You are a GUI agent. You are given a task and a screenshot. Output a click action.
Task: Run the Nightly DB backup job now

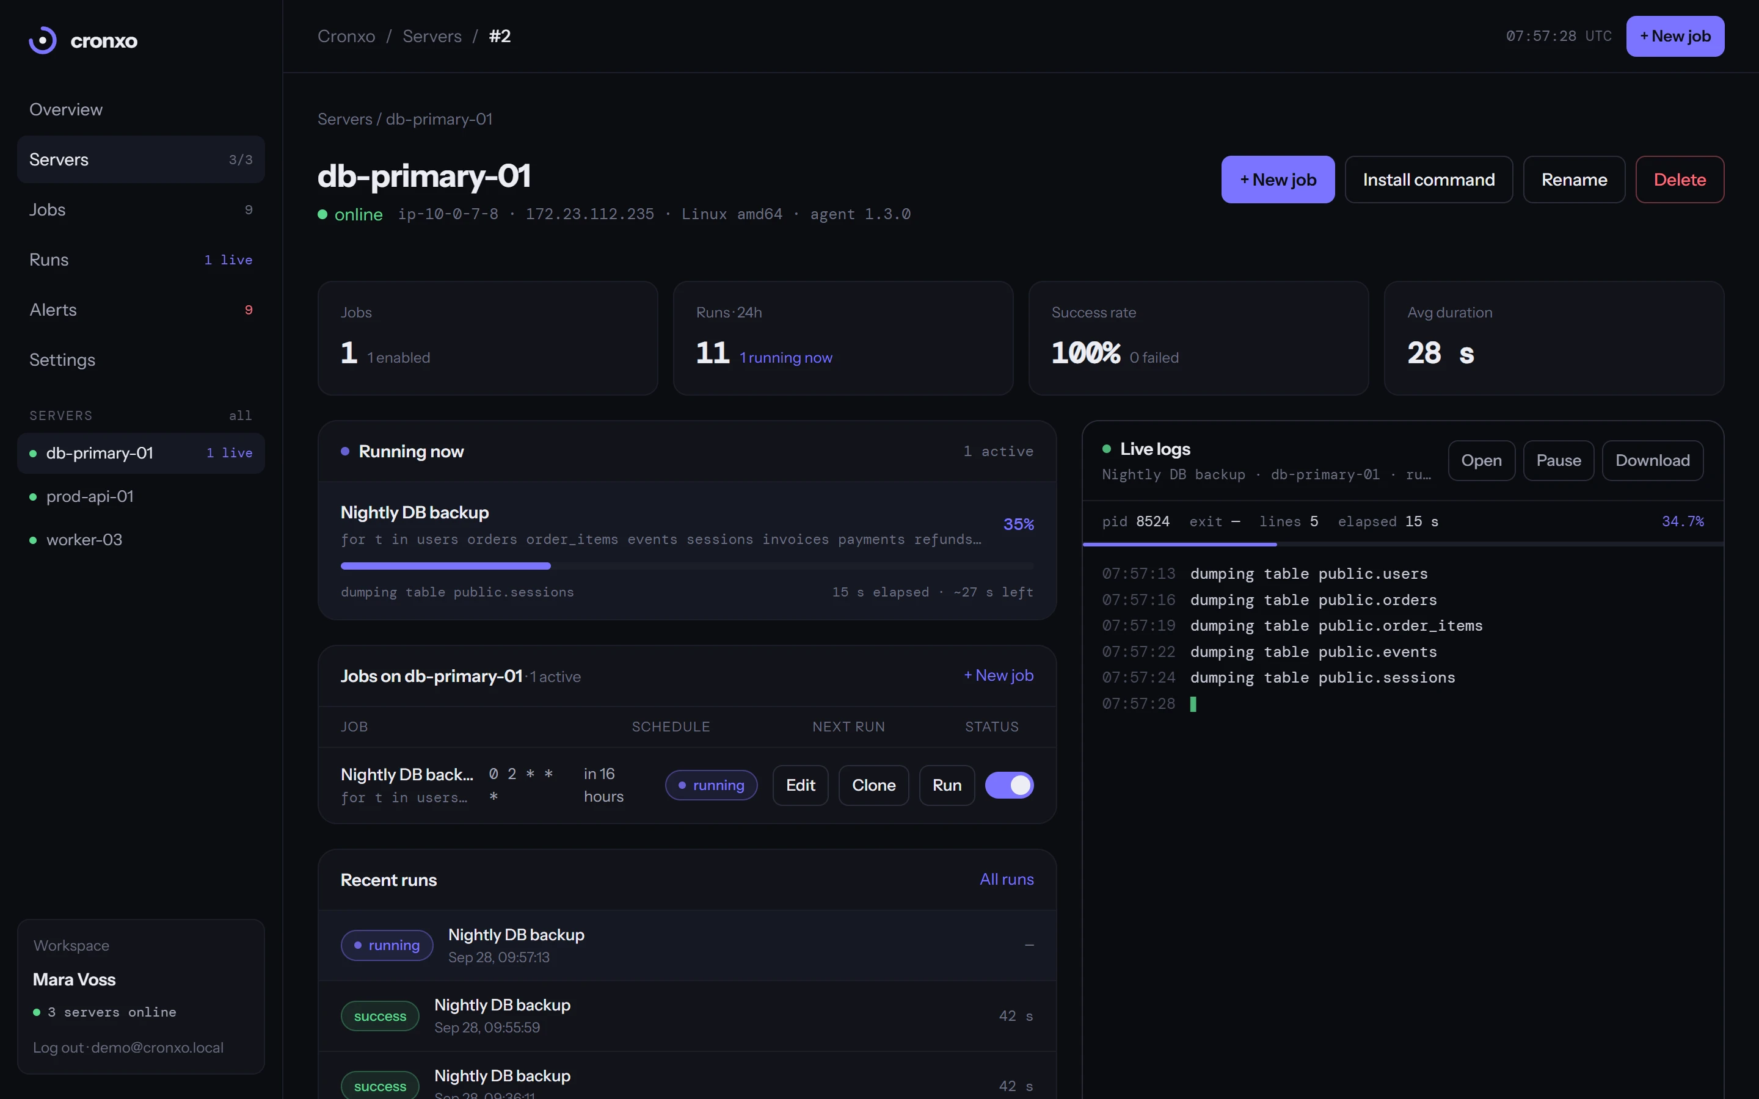coord(946,785)
